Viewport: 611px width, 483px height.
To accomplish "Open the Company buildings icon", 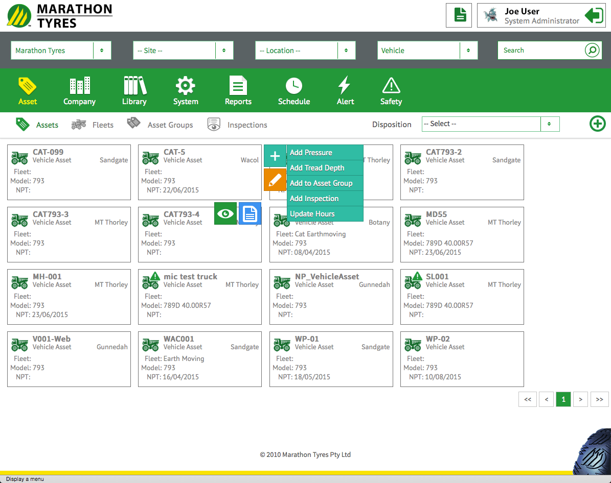I will coord(79,86).
